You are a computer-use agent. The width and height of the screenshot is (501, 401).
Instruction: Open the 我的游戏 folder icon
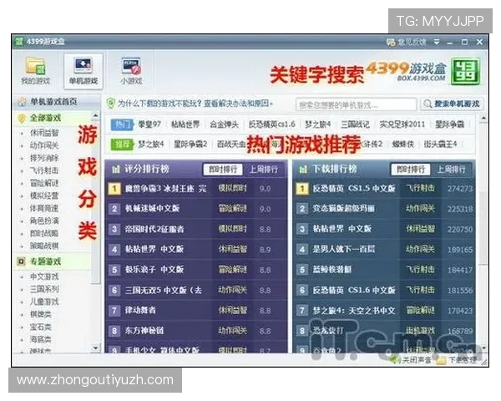point(35,65)
